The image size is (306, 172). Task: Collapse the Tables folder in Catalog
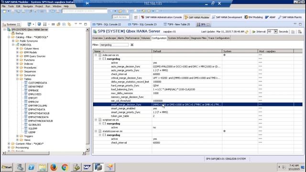pos(17,79)
